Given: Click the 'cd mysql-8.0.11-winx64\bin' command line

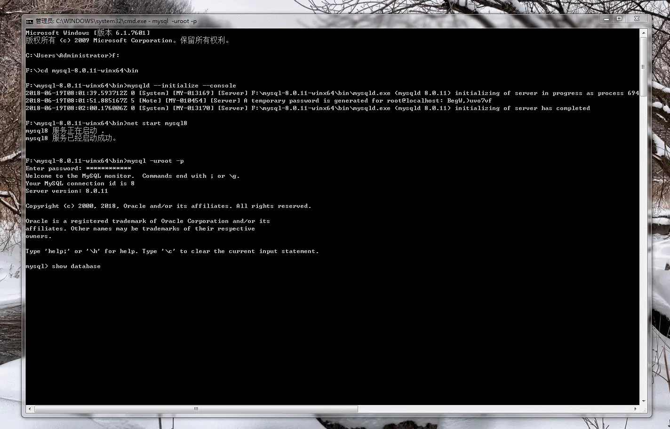Looking at the screenshot, I should pos(82,71).
